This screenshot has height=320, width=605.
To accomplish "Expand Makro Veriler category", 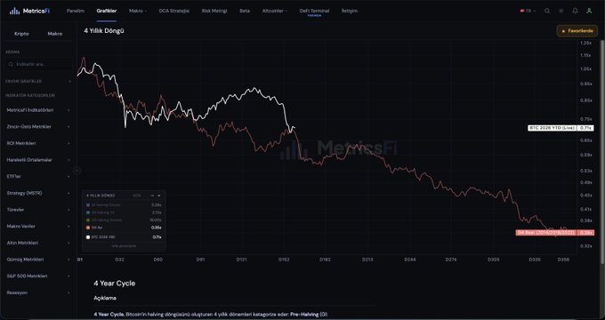I will pos(37,227).
